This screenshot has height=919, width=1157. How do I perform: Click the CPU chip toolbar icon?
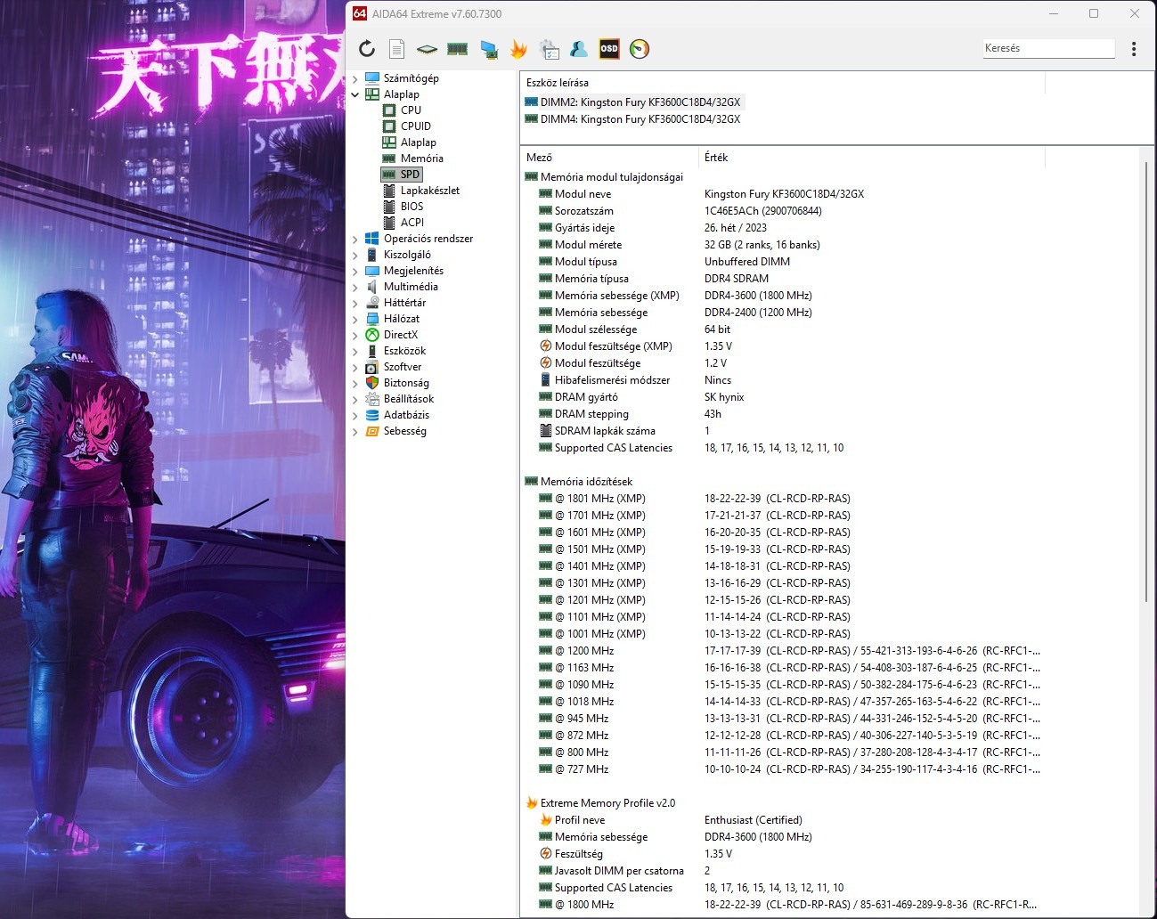pyautogui.click(x=427, y=49)
